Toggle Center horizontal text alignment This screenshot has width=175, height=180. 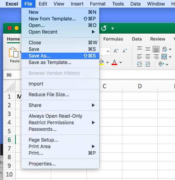coord(148,56)
